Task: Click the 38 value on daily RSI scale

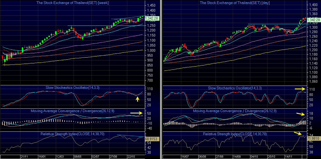Action: coord(311,152)
